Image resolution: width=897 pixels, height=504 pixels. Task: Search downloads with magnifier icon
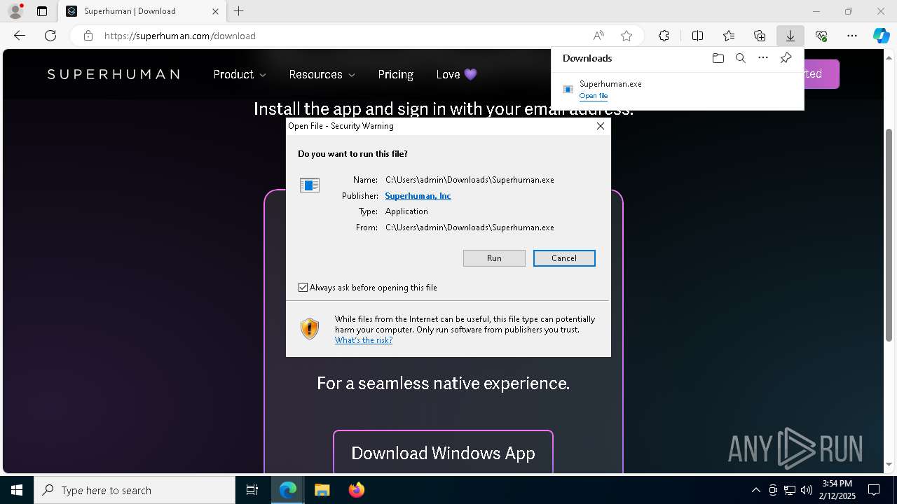pos(740,58)
